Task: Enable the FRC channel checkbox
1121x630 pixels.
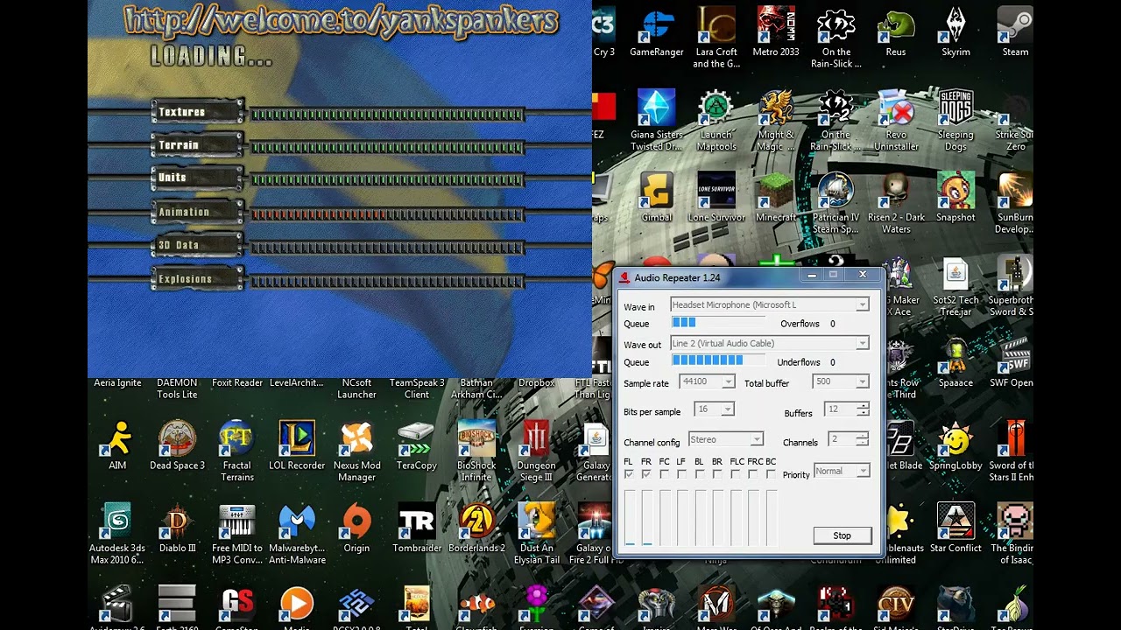Action: pos(752,473)
